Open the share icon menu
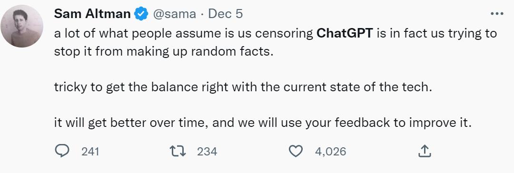The height and width of the screenshot is (173, 514). click(x=425, y=151)
